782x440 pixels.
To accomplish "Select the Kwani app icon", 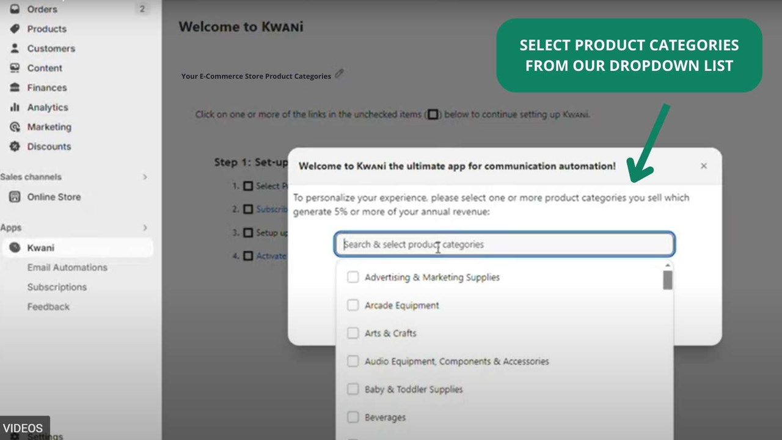I will (x=14, y=248).
